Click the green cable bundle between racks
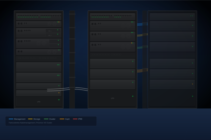This screenshot has width=211, height=140. tap(142, 47)
